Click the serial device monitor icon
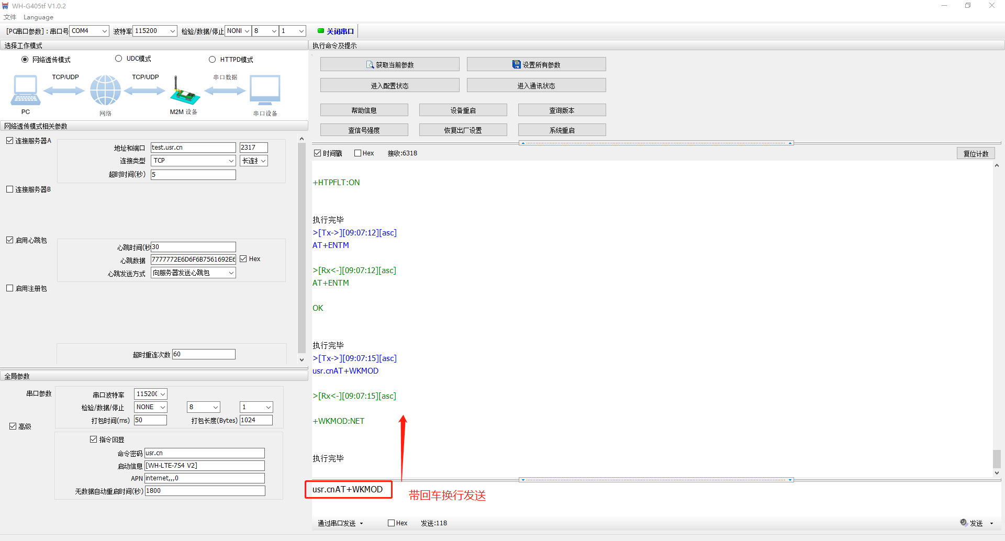 pos(265,90)
